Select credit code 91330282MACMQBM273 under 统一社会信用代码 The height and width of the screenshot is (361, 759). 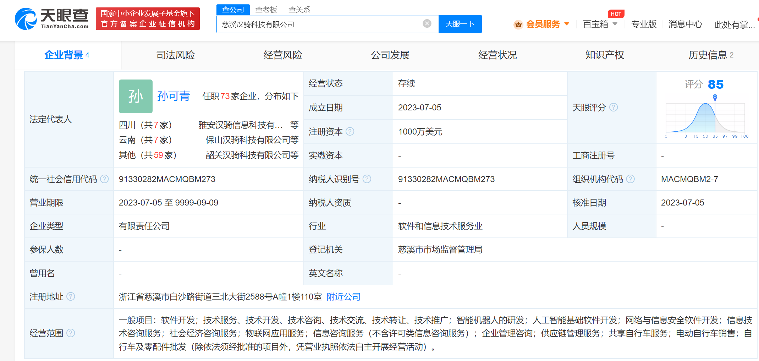167,179
